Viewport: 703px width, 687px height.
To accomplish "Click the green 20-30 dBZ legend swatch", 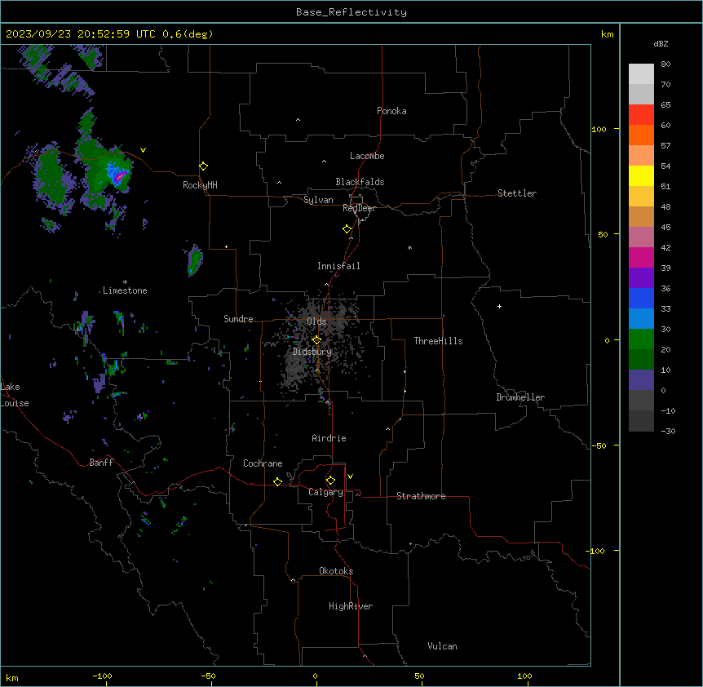I will [x=641, y=339].
